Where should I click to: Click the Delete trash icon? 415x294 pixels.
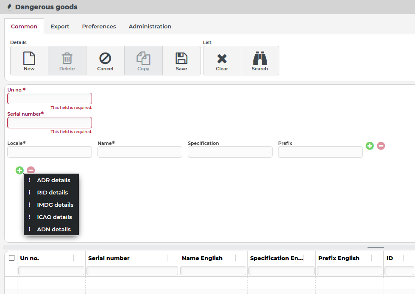point(67,58)
